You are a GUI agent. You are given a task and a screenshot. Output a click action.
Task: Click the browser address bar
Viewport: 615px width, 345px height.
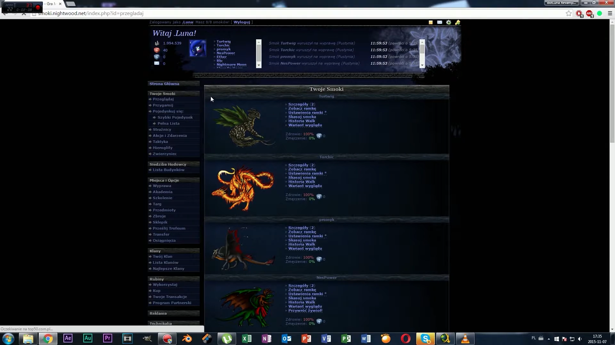[x=288, y=13]
